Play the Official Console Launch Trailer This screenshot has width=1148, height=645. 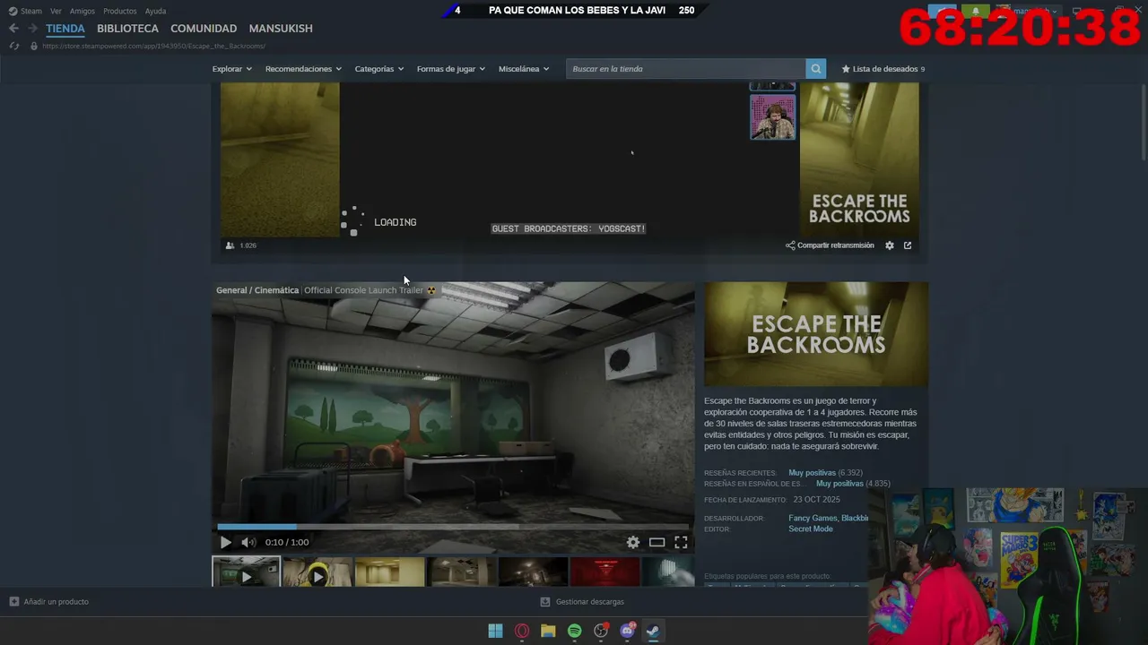[x=225, y=542]
